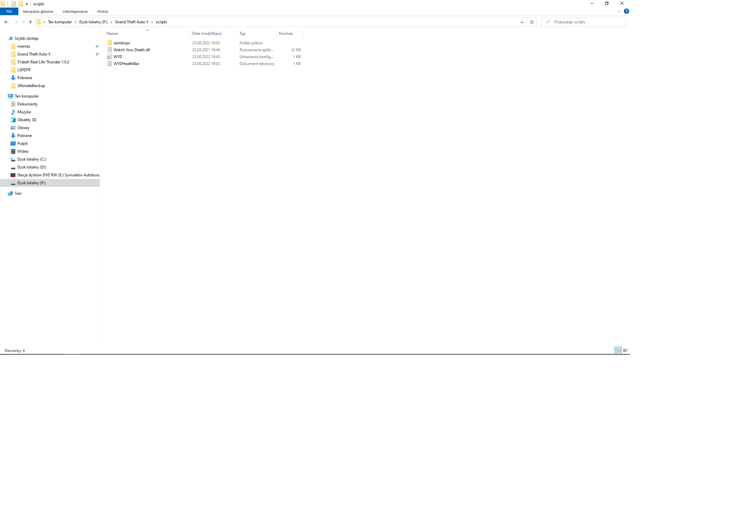Sort by the Data modyfikacji column header
743x532 pixels.
click(207, 33)
